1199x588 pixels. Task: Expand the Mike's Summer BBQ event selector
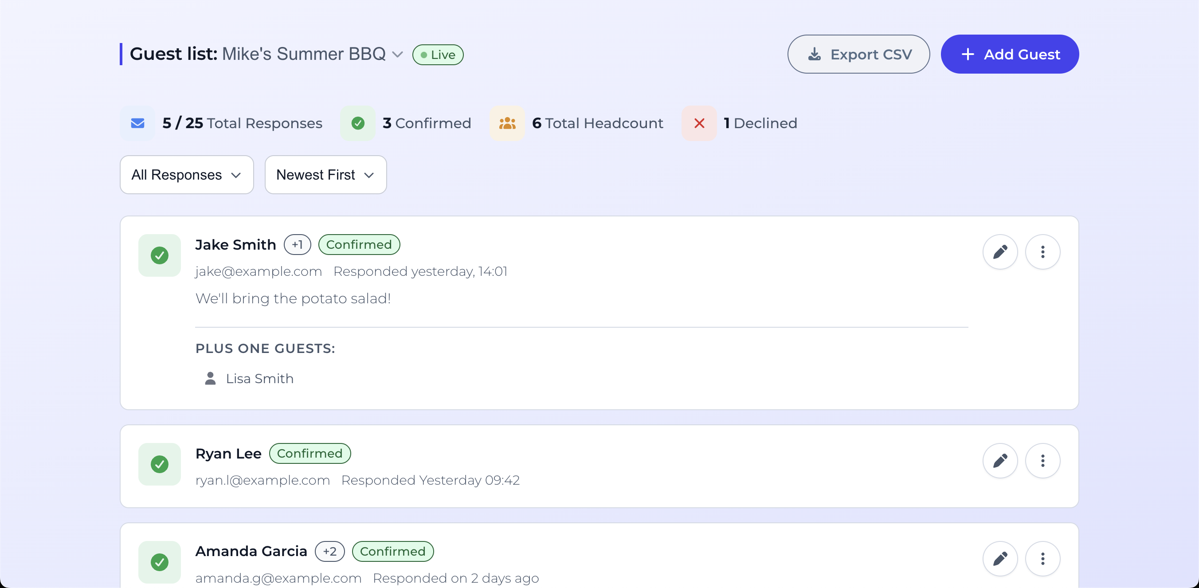[x=397, y=55]
